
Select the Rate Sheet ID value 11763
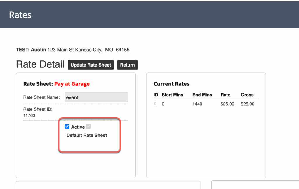[29, 116]
